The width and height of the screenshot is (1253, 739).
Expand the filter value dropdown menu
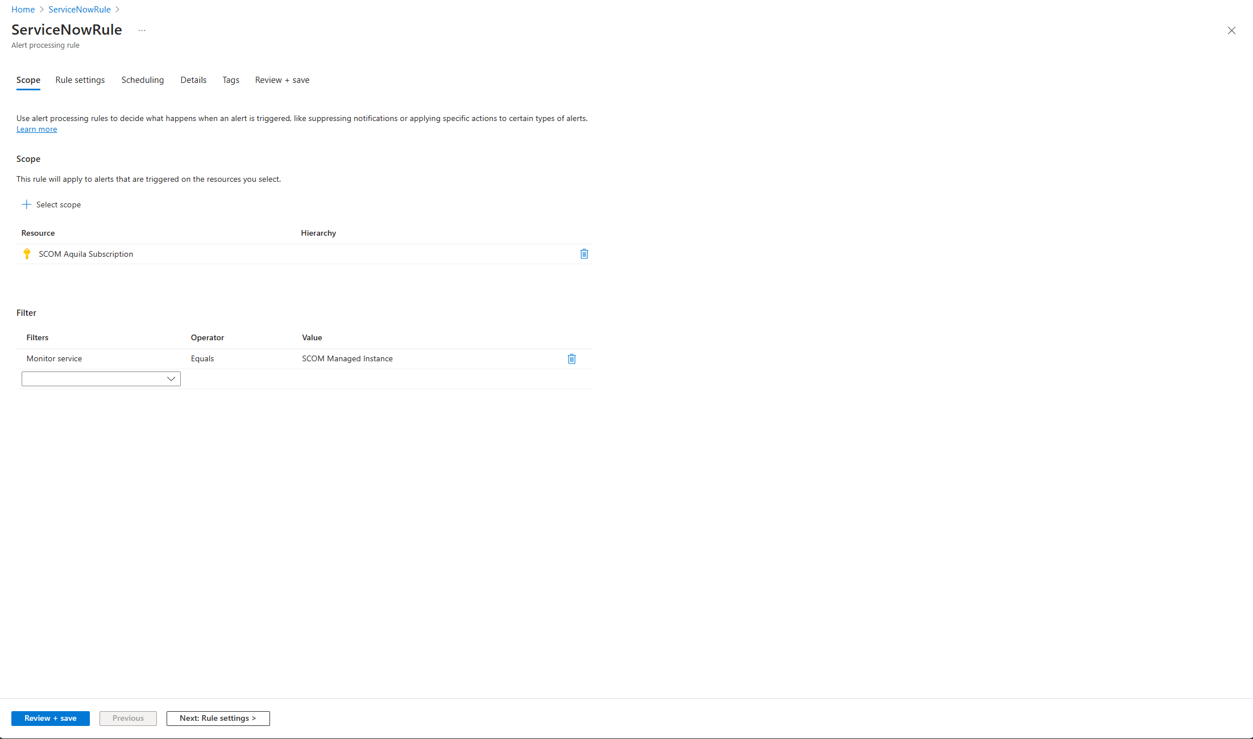tap(101, 378)
